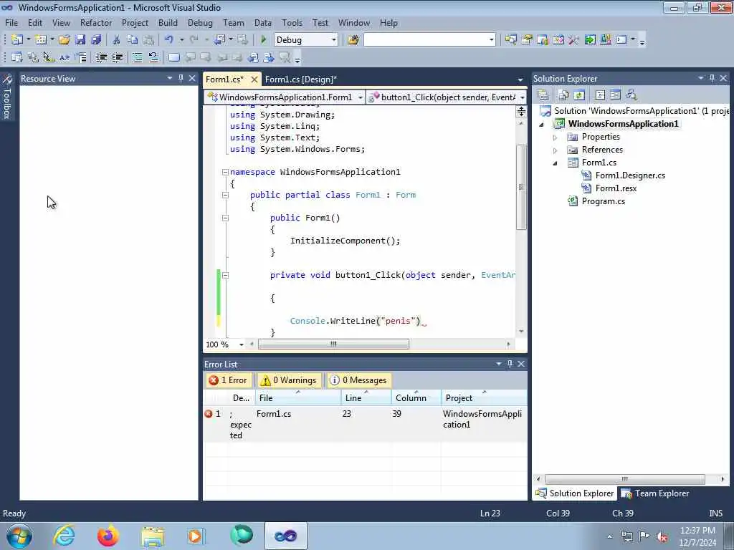Open the Refactor menu
This screenshot has width=734, height=550.
[x=96, y=23]
